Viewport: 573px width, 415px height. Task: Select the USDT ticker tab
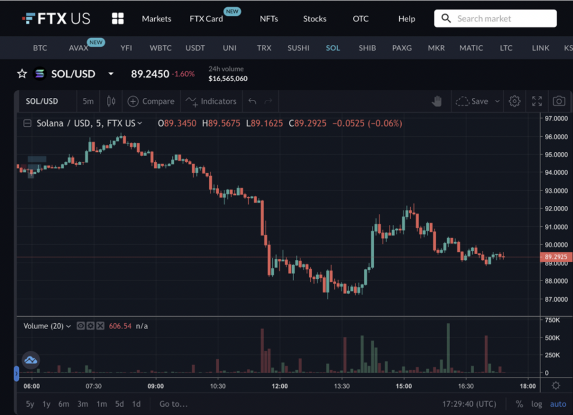tap(195, 48)
